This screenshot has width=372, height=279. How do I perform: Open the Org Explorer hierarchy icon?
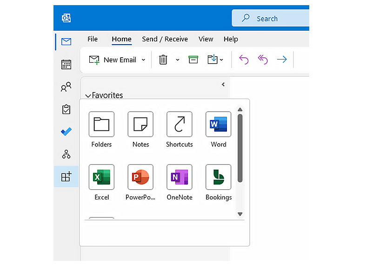[66, 154]
